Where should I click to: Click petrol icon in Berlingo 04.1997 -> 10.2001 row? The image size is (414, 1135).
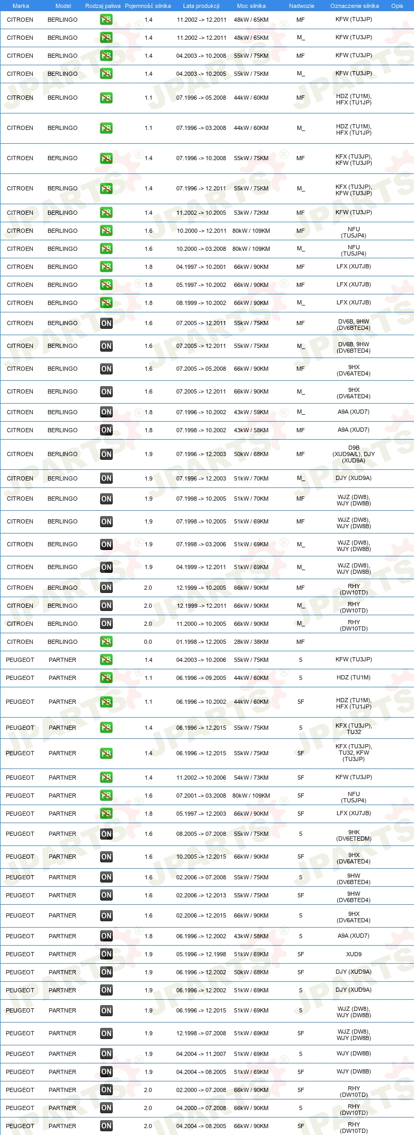tap(106, 267)
